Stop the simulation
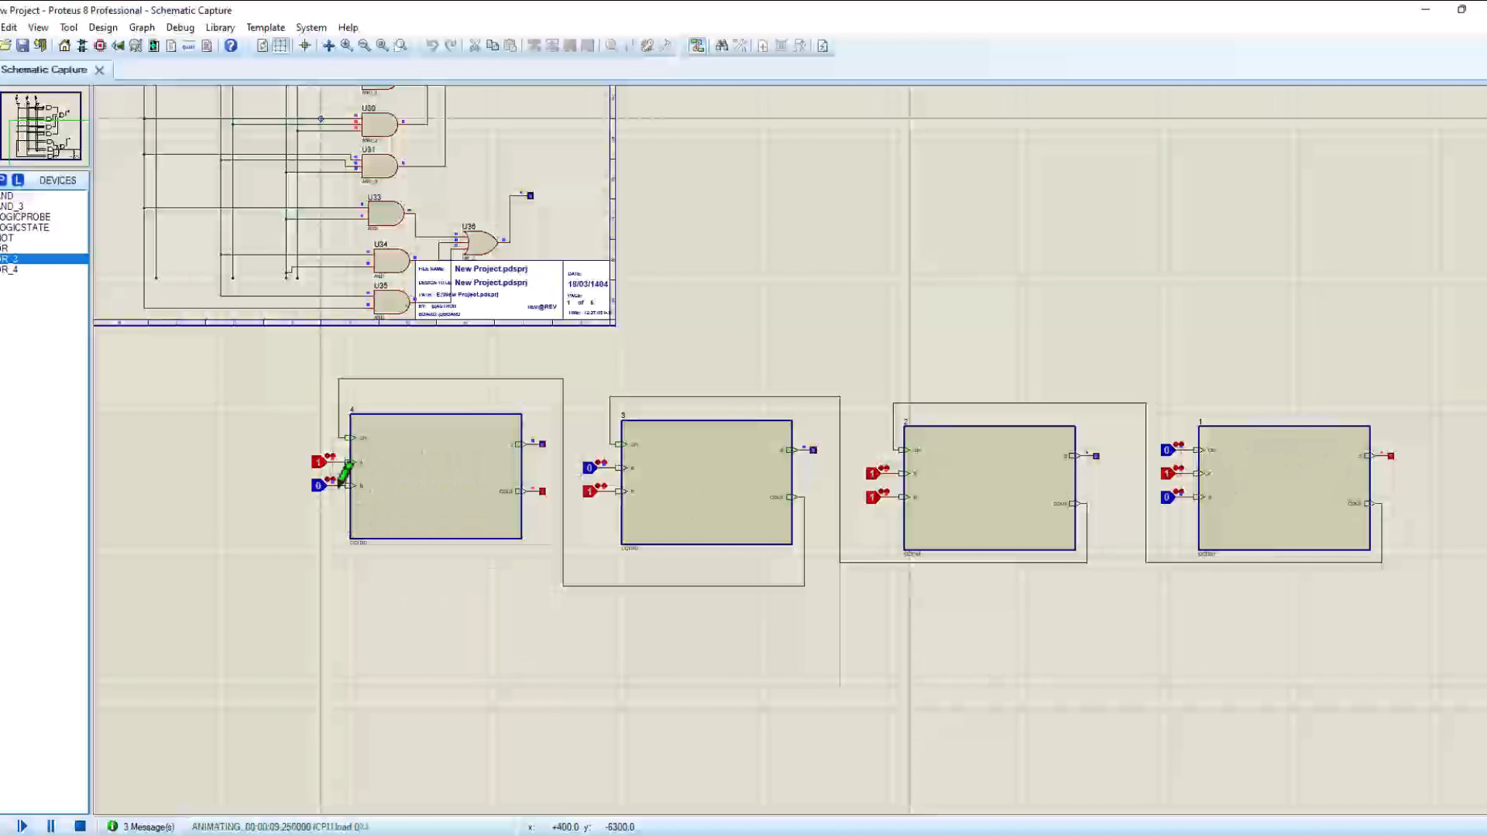Image resolution: width=1487 pixels, height=836 pixels. [x=80, y=826]
